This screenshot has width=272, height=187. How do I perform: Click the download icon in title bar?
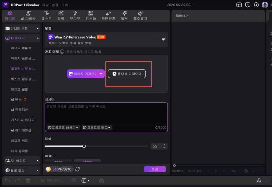256,5
